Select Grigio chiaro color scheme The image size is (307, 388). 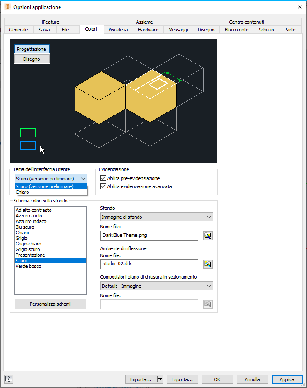(x=50, y=244)
